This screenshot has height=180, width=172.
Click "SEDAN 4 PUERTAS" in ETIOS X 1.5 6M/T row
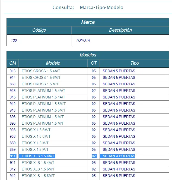119,130
